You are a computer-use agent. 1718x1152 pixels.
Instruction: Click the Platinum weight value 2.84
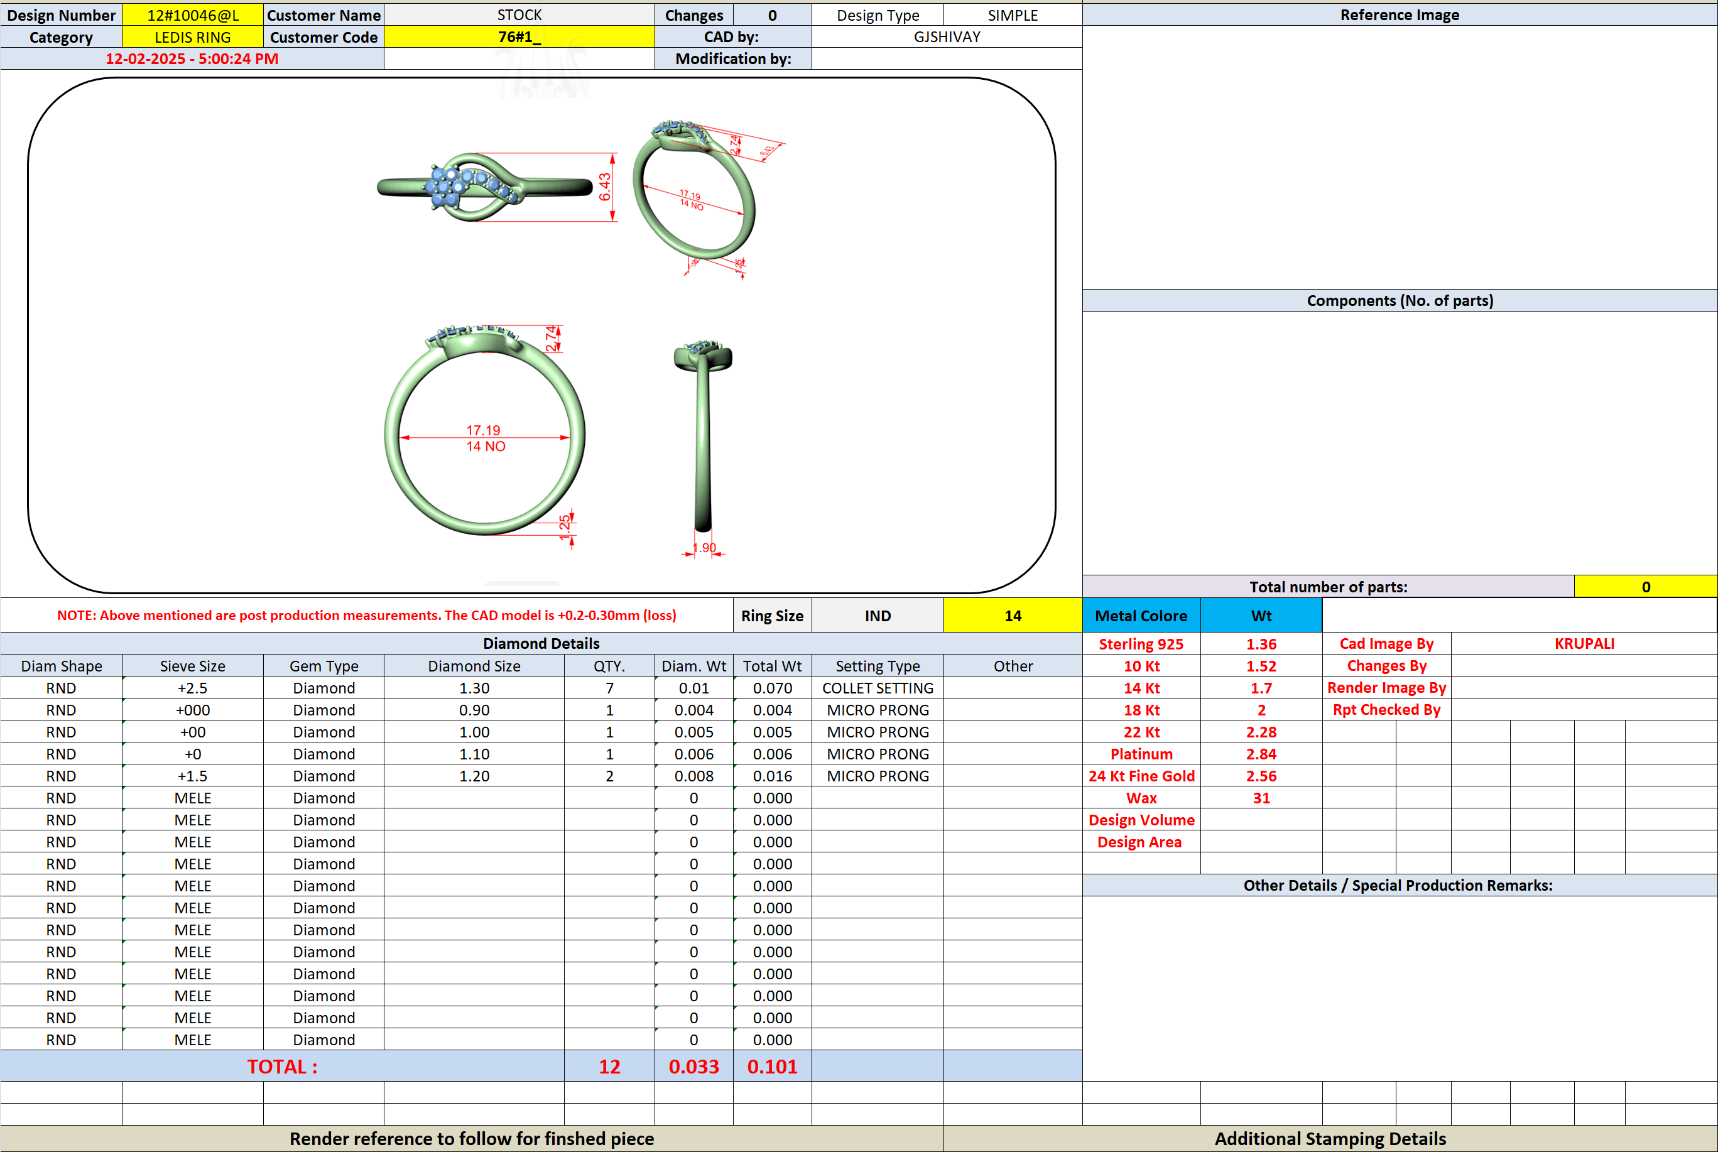(x=1261, y=754)
